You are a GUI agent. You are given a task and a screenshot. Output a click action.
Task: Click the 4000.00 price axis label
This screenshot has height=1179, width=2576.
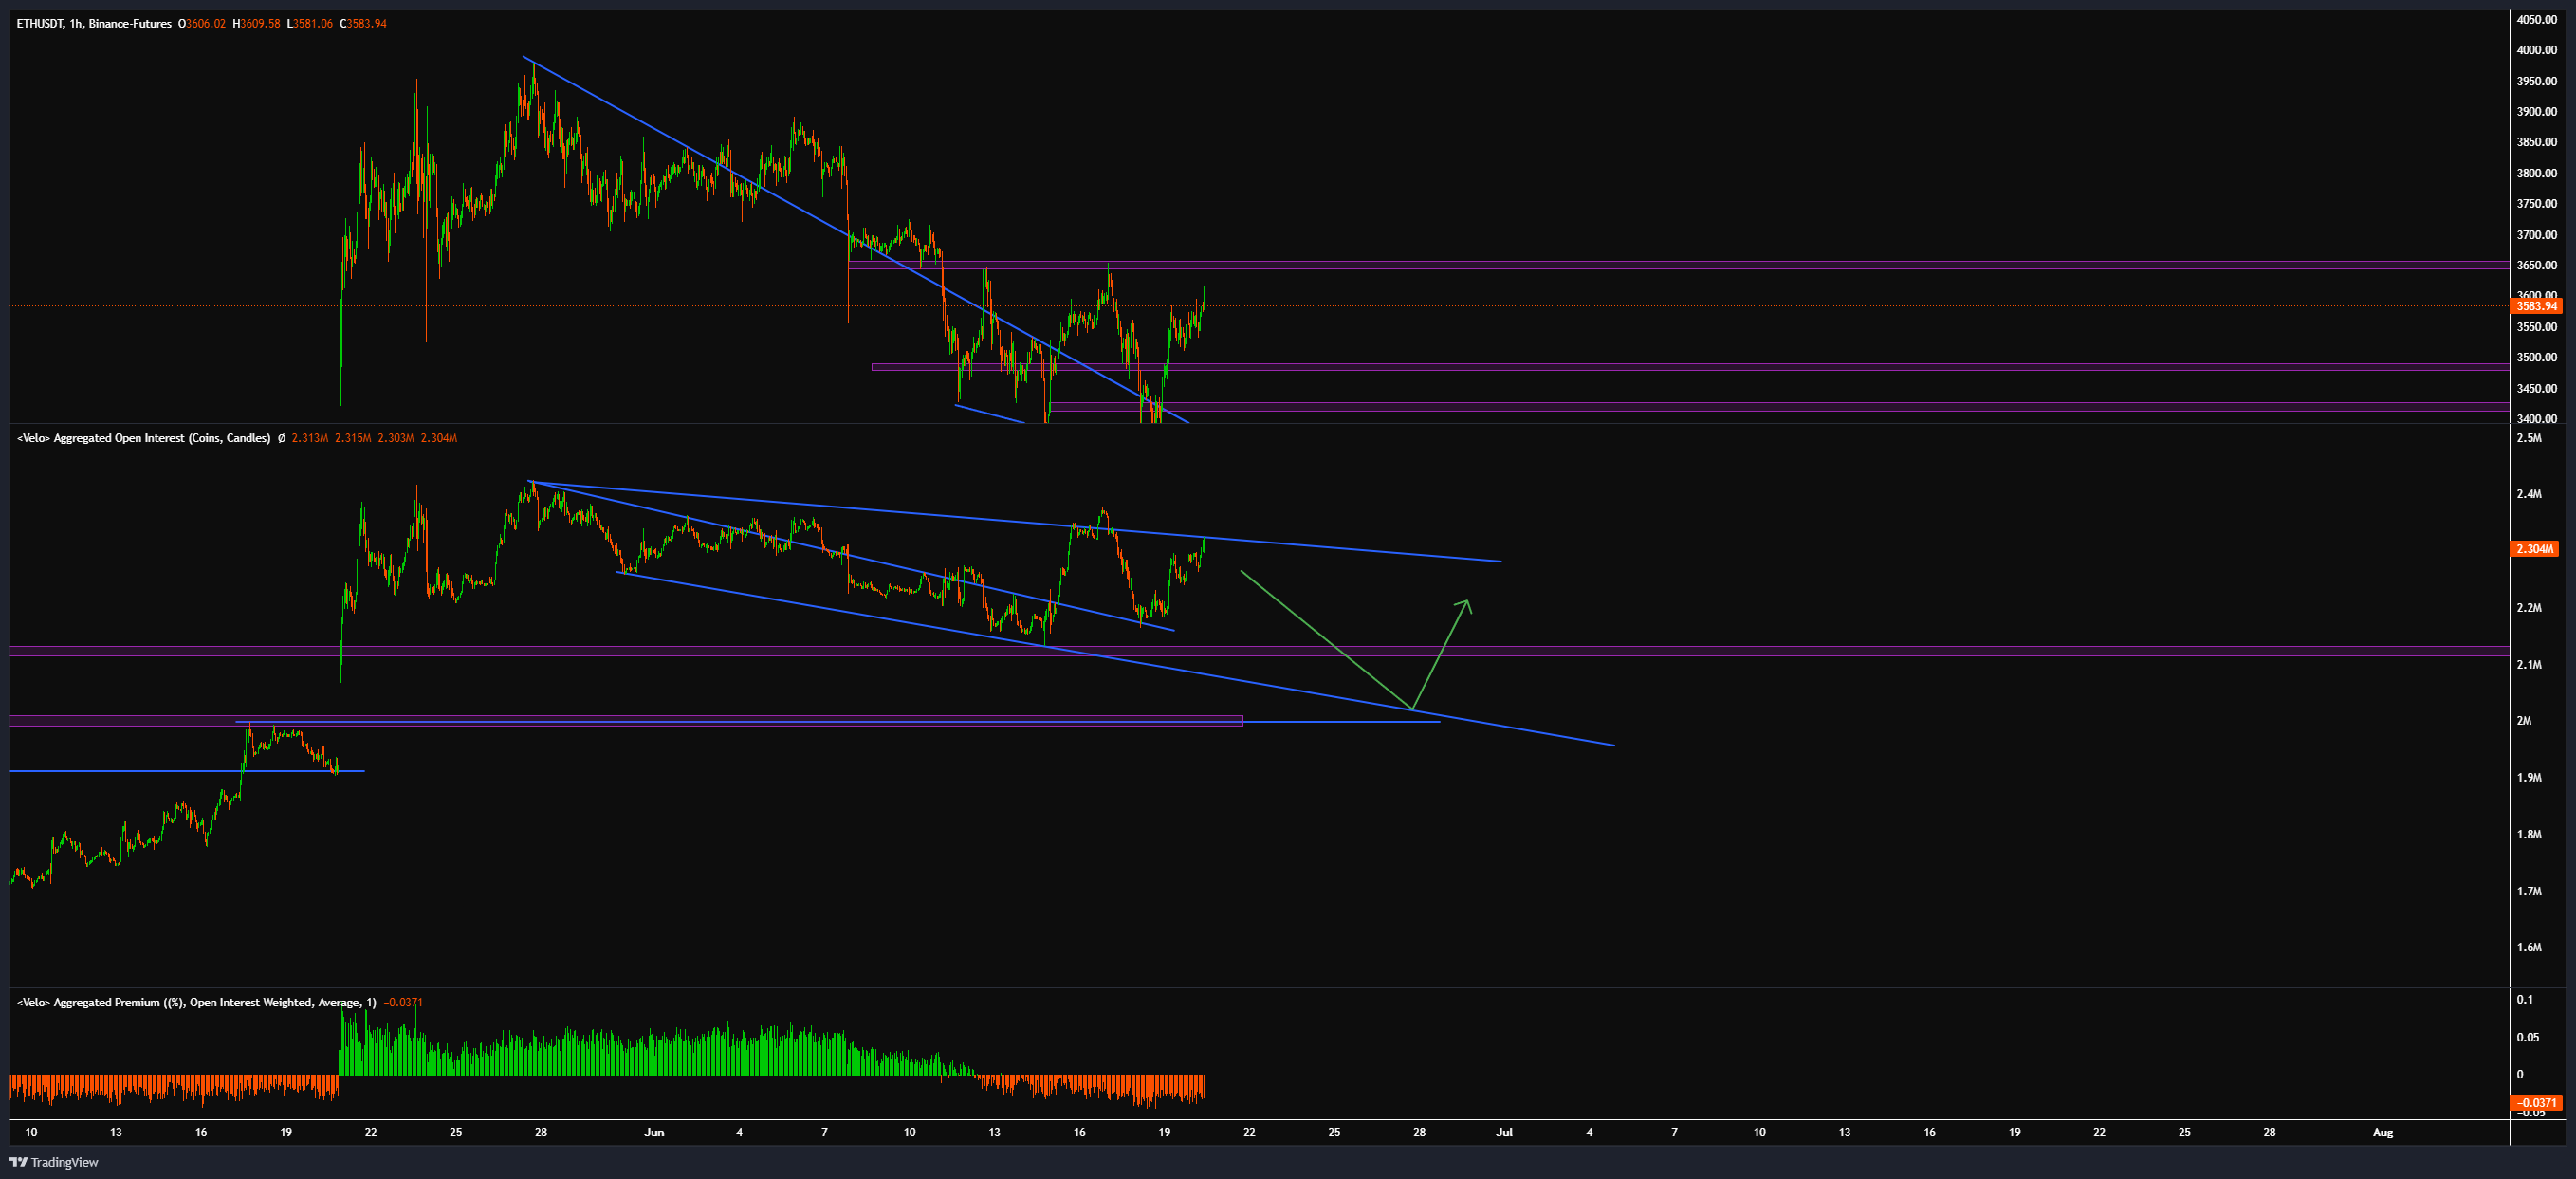click(2536, 50)
